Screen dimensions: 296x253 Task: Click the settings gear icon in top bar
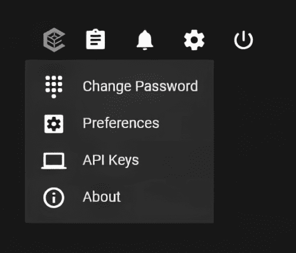(194, 40)
